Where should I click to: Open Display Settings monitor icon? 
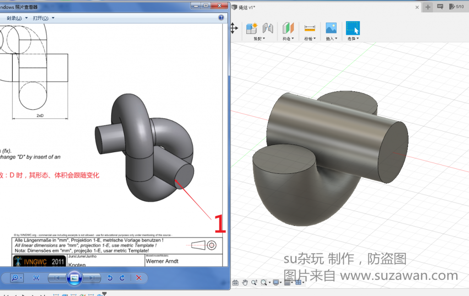pyautogui.click(x=276, y=282)
